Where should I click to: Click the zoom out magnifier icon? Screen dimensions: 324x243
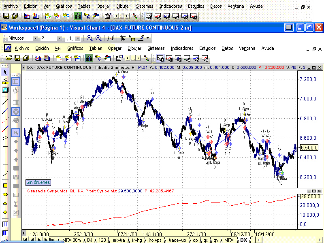point(90,38)
